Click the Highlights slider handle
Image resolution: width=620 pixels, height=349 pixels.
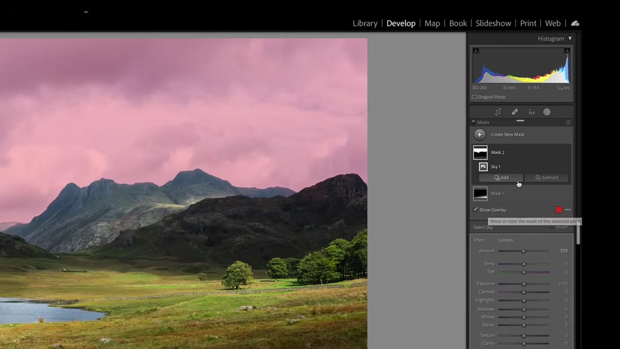[523, 300]
